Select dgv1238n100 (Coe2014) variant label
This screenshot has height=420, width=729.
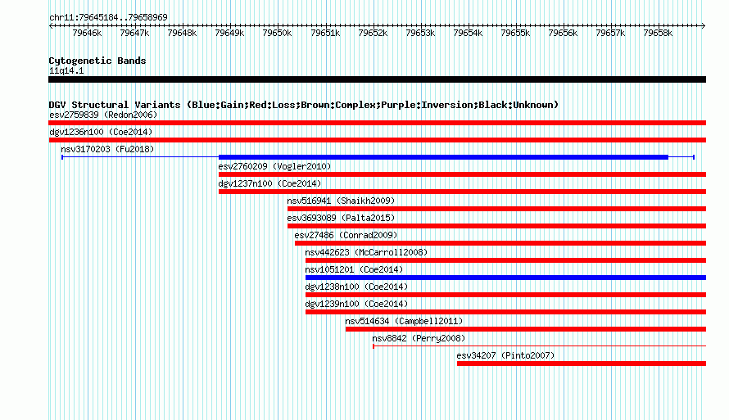point(356,287)
